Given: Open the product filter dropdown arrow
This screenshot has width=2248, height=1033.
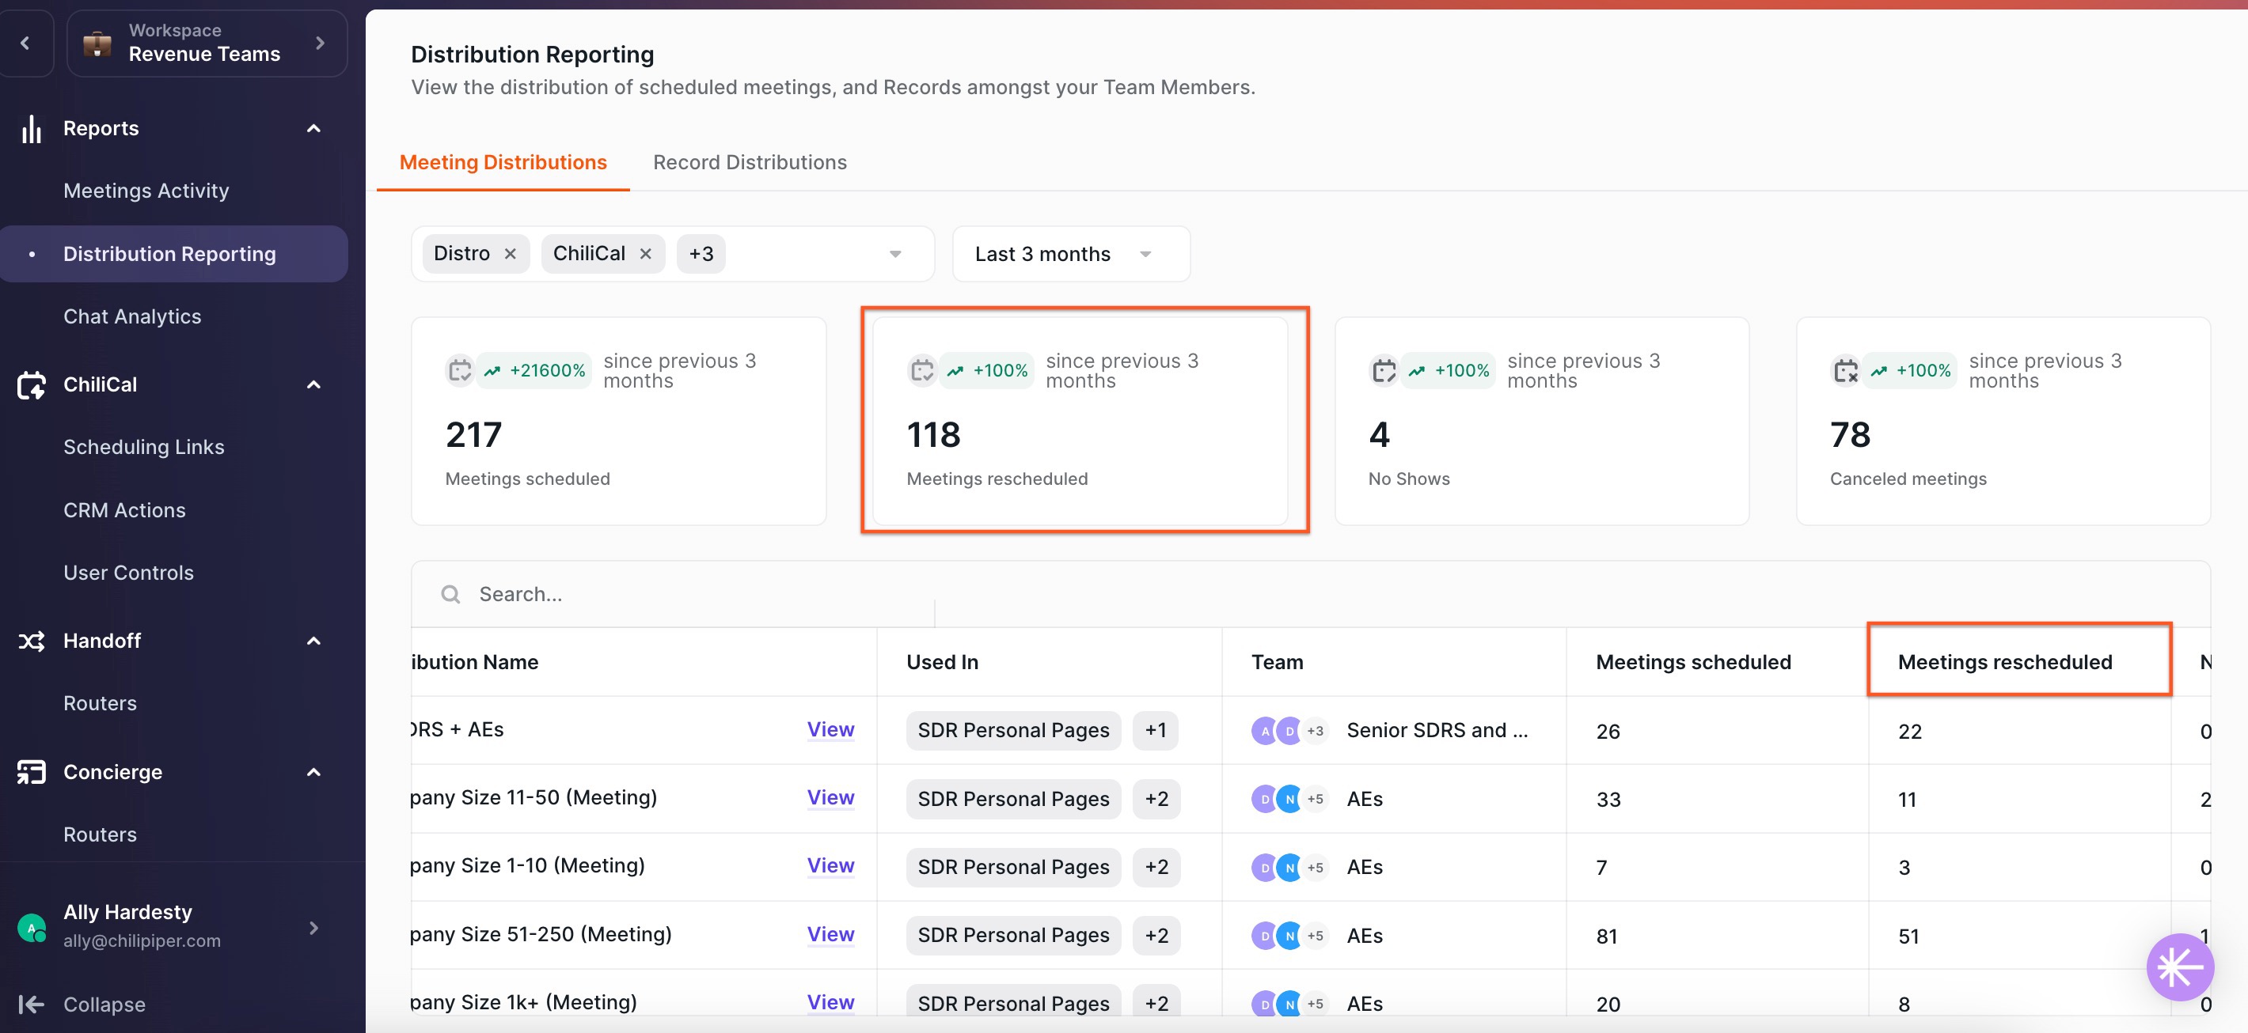Looking at the screenshot, I should 895,254.
